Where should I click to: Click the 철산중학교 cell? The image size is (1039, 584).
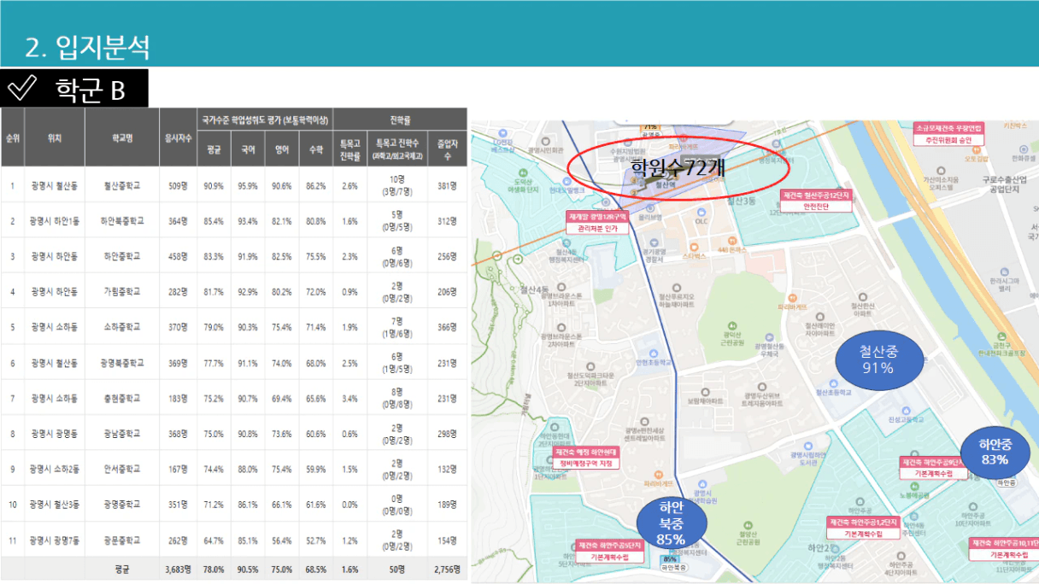122,184
